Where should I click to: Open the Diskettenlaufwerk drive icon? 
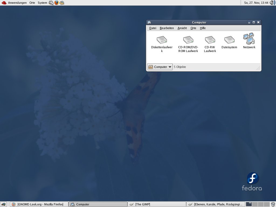click(x=162, y=40)
